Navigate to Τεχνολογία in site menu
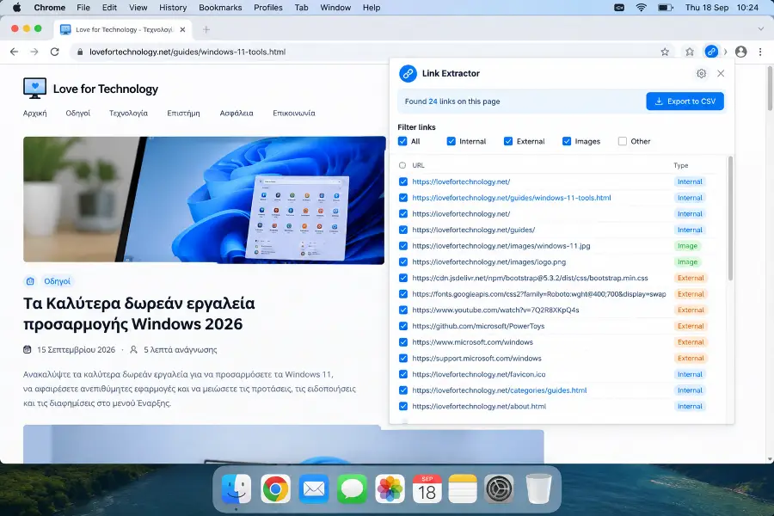Image resolution: width=774 pixels, height=516 pixels. pyautogui.click(x=128, y=113)
